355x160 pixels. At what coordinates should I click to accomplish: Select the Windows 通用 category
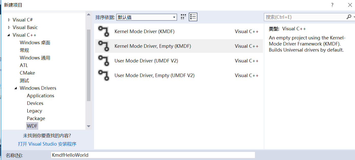click(x=35, y=58)
